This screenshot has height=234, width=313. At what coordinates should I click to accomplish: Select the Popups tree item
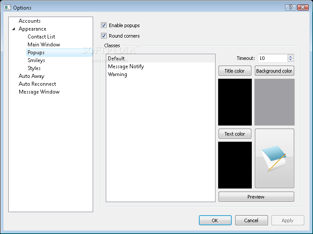pyautogui.click(x=59, y=52)
